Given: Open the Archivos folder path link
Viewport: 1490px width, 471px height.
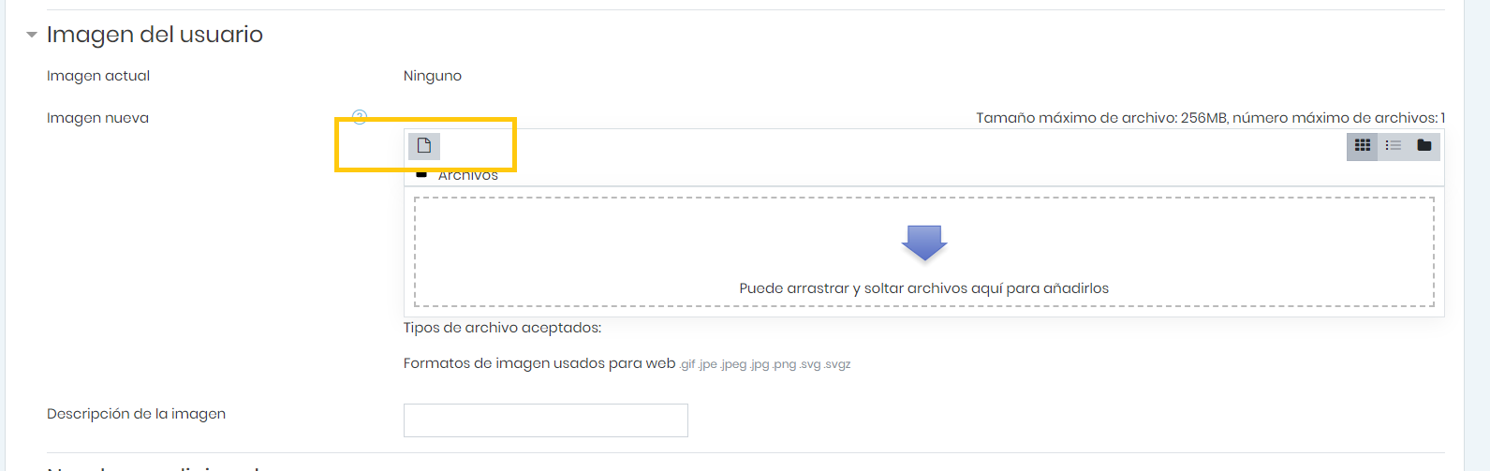Looking at the screenshot, I should pos(468,175).
